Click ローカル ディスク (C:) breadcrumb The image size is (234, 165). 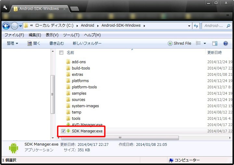(x=54, y=25)
